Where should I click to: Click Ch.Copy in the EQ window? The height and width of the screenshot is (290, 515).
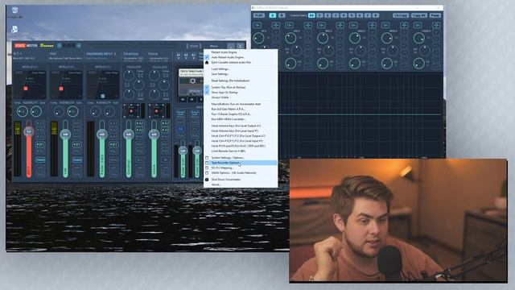click(x=401, y=15)
